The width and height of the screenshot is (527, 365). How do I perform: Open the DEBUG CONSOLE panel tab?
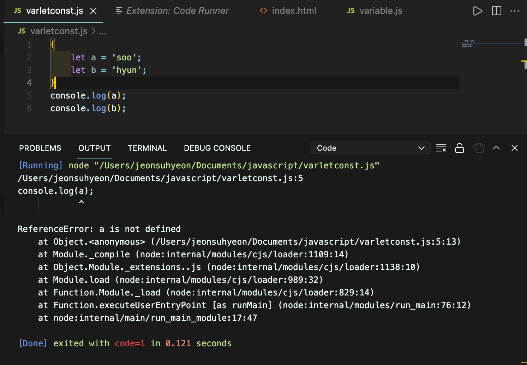click(217, 148)
